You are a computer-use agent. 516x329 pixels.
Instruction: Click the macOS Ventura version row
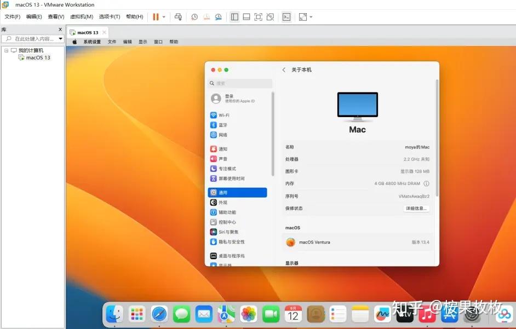coord(357,242)
